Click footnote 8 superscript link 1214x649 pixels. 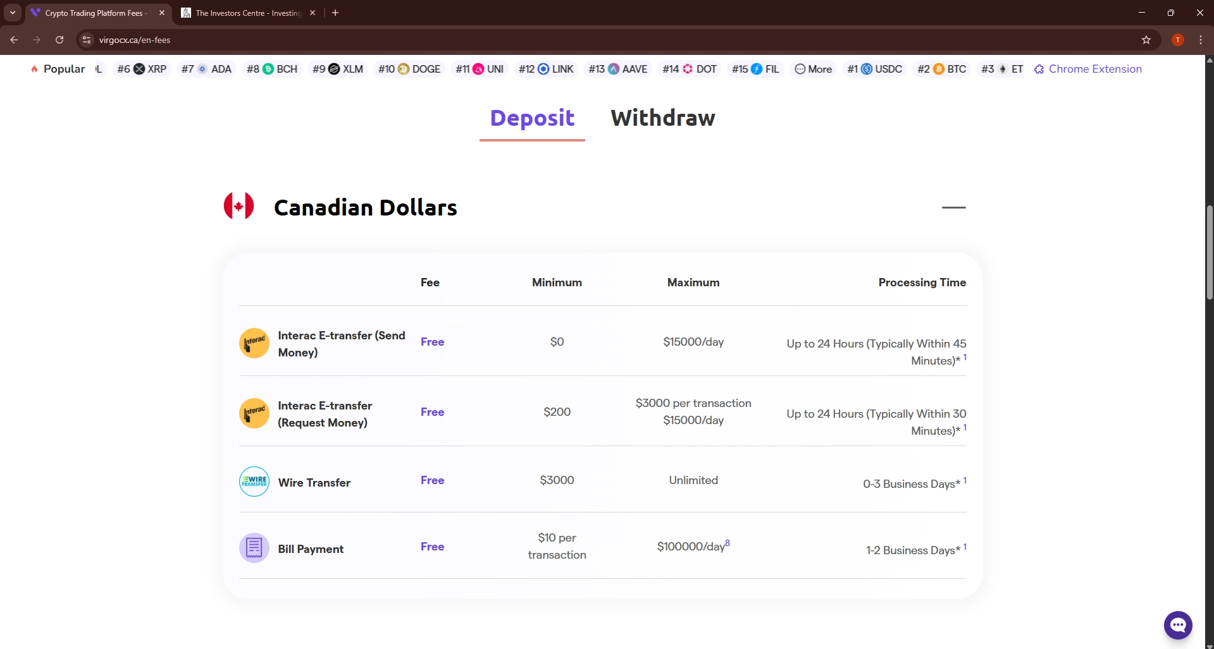coord(728,543)
